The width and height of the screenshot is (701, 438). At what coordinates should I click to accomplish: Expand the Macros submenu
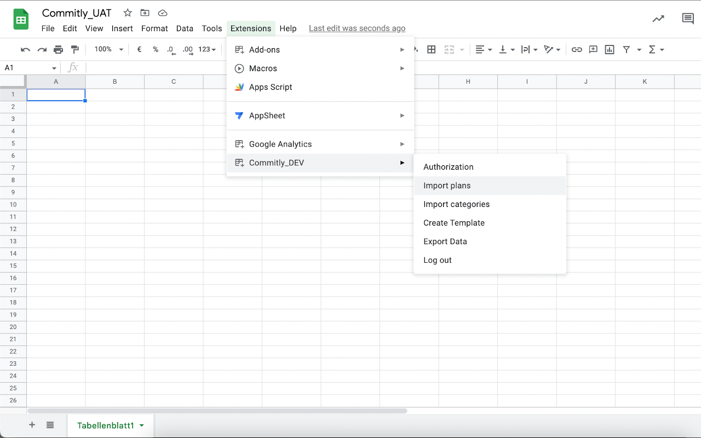tap(320, 68)
